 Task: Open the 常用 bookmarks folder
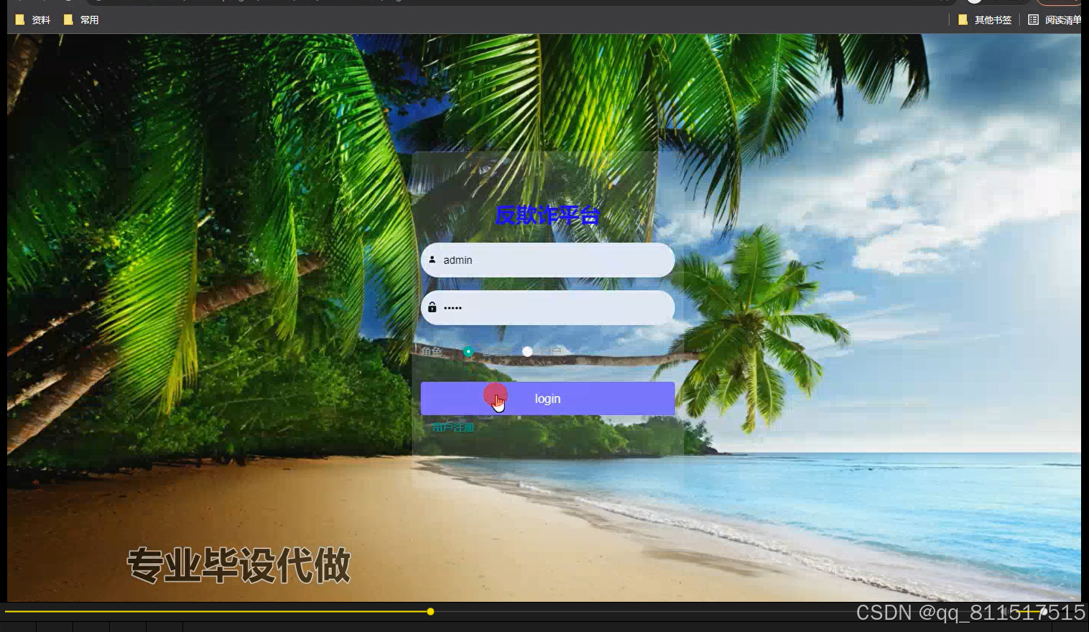[81, 20]
